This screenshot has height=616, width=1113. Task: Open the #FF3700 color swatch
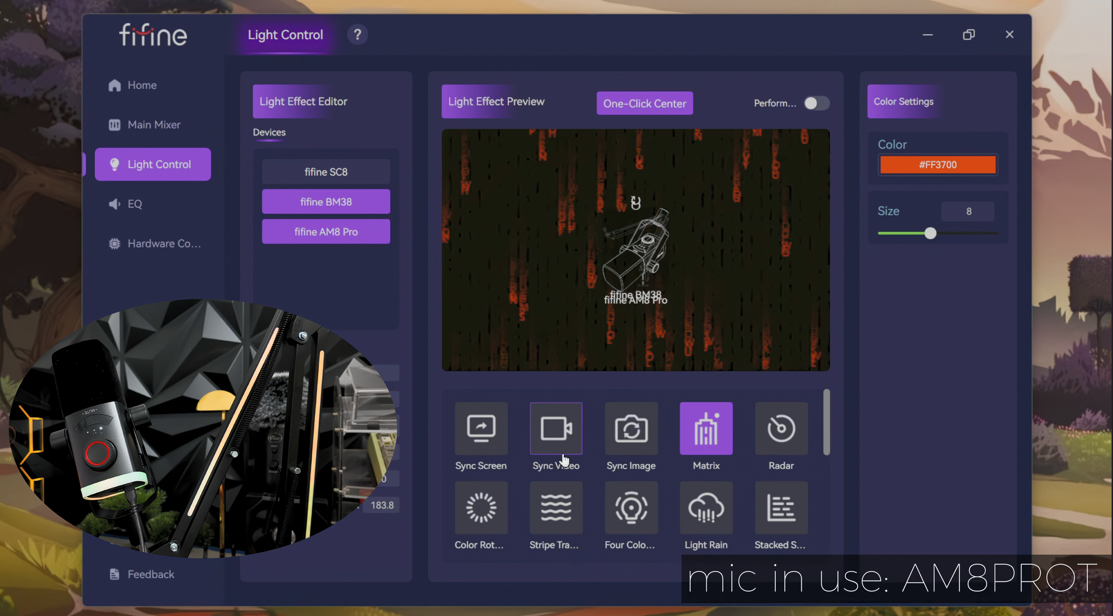tap(938, 165)
